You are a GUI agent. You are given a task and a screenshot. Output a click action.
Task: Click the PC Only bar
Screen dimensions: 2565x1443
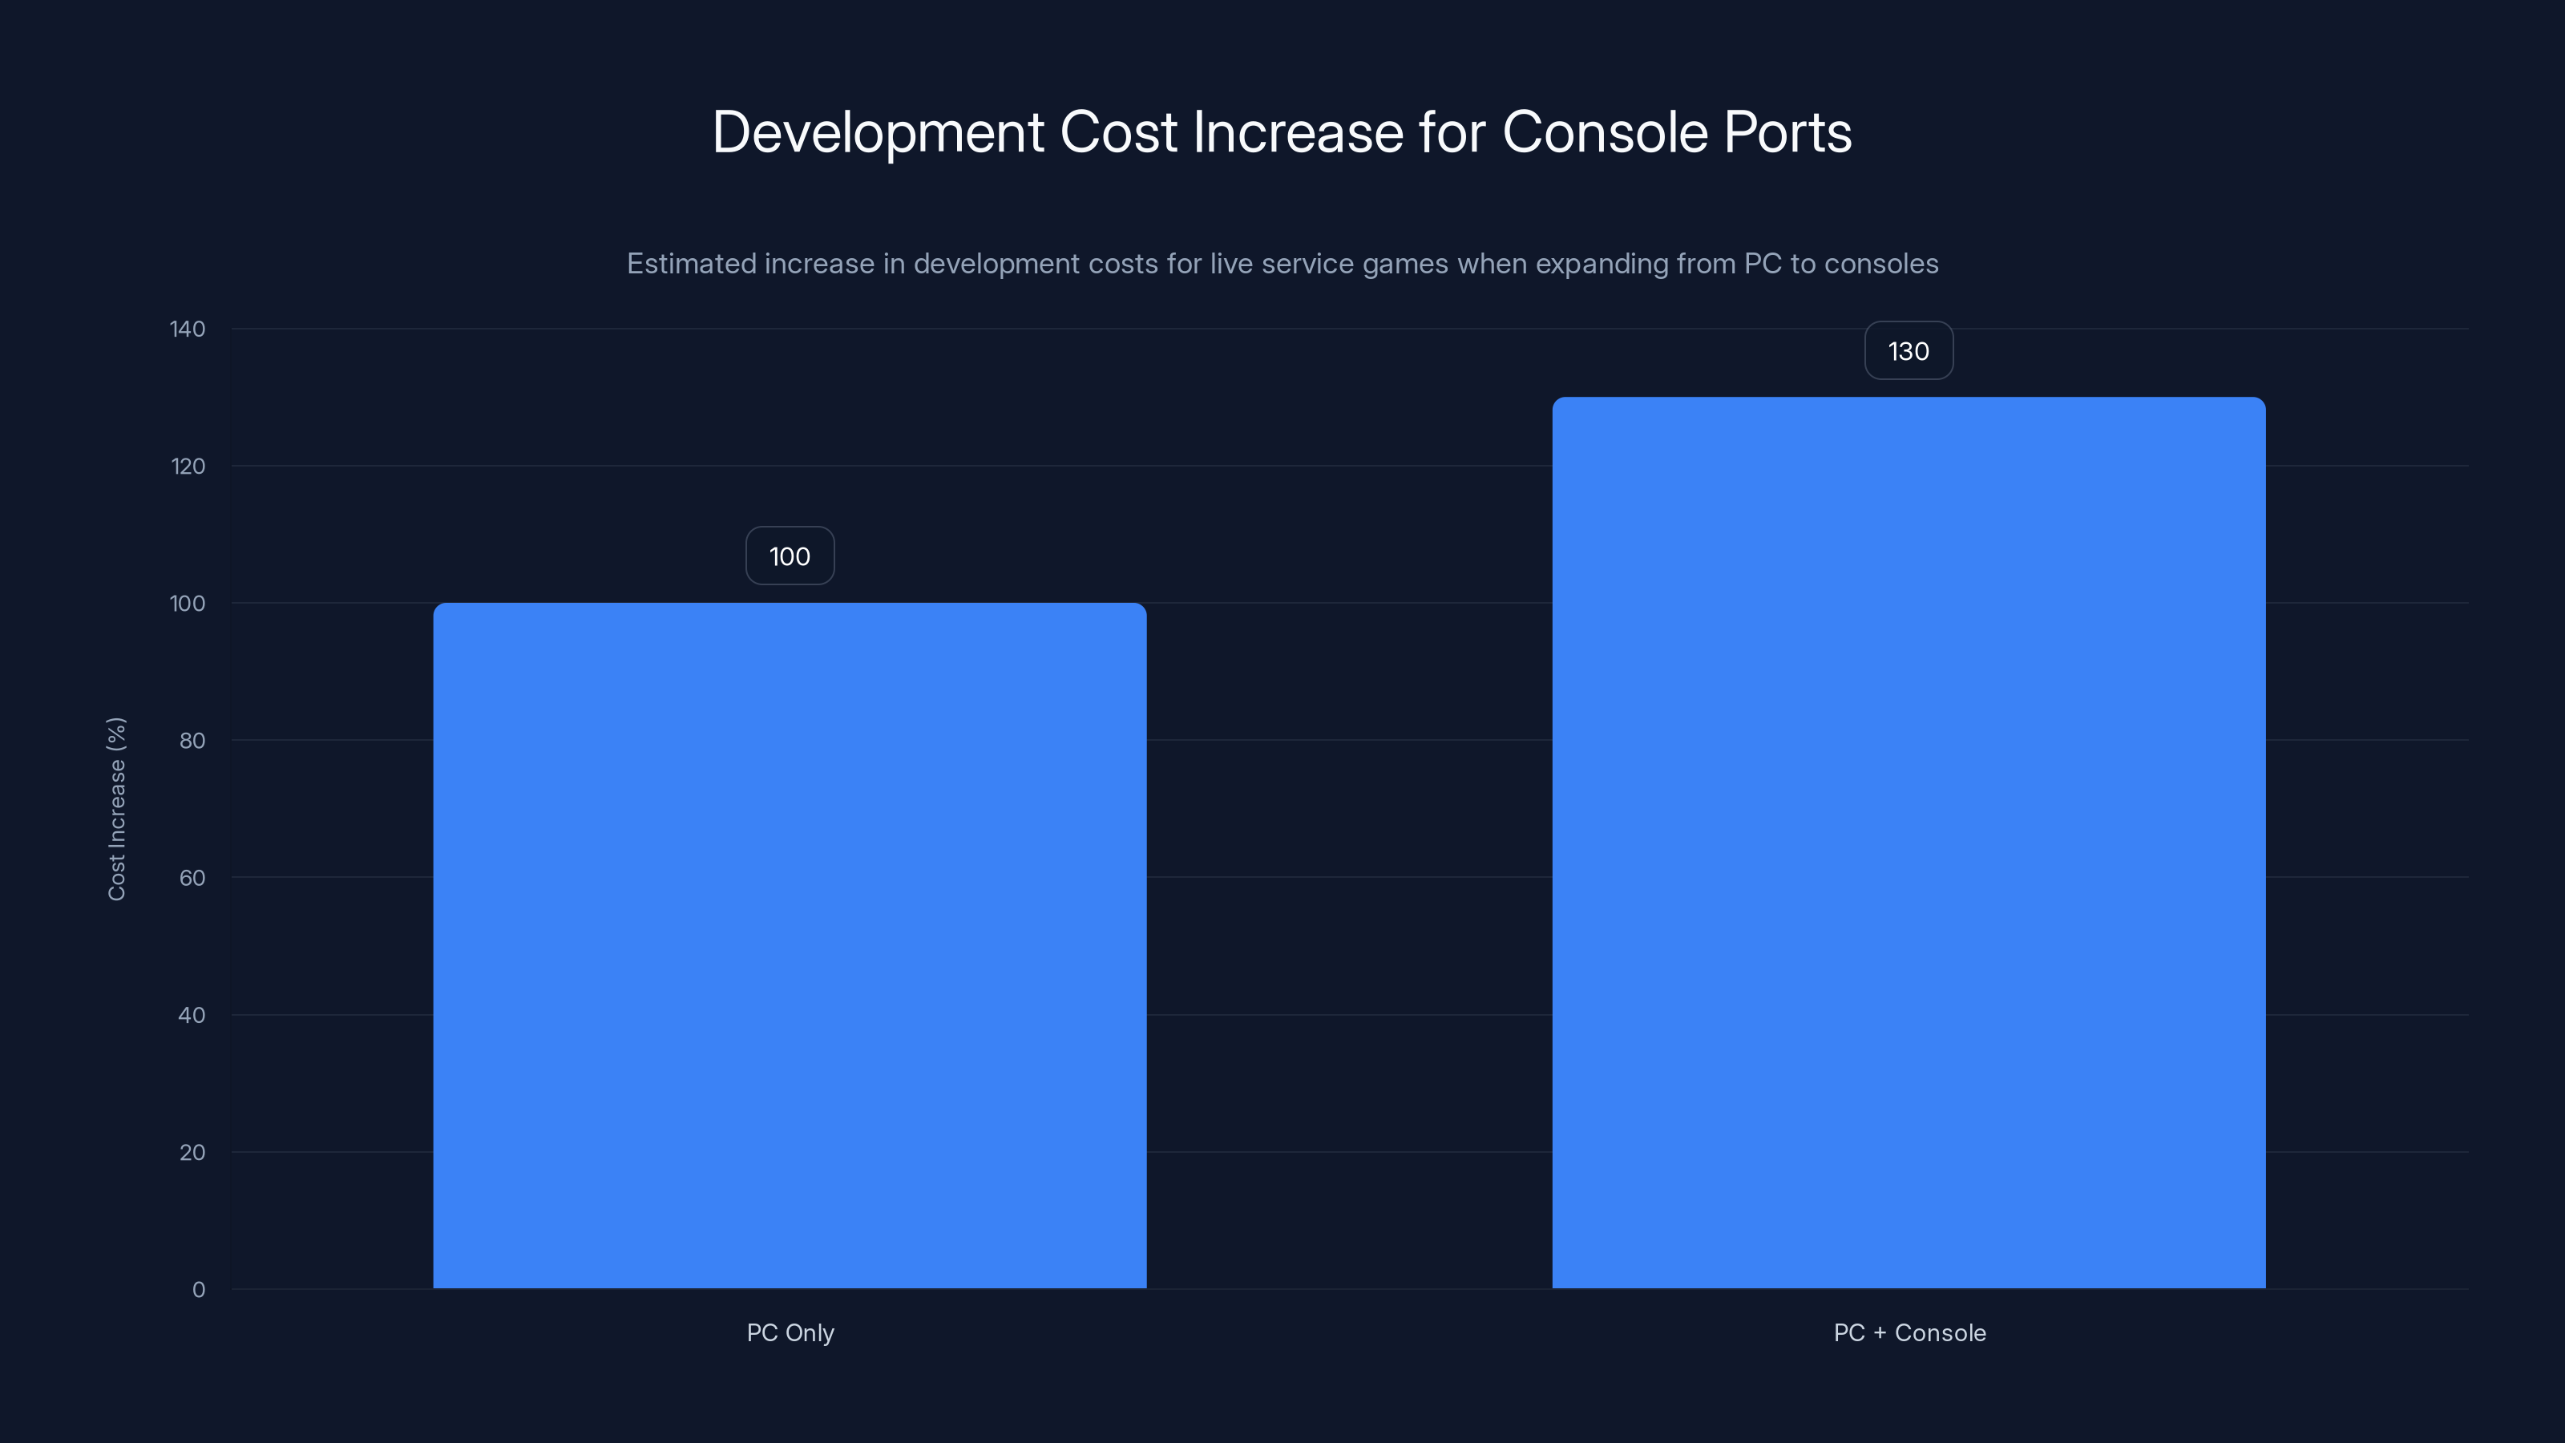(x=790, y=946)
